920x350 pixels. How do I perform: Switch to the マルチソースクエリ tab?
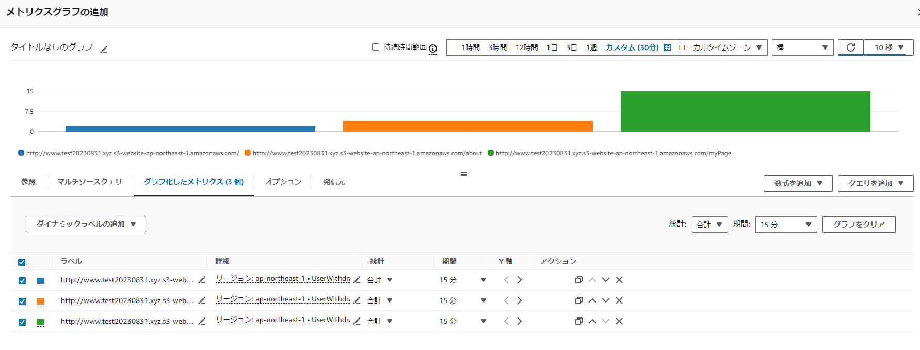coord(89,182)
